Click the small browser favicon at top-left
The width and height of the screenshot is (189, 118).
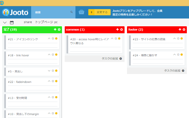(x=2, y=3)
